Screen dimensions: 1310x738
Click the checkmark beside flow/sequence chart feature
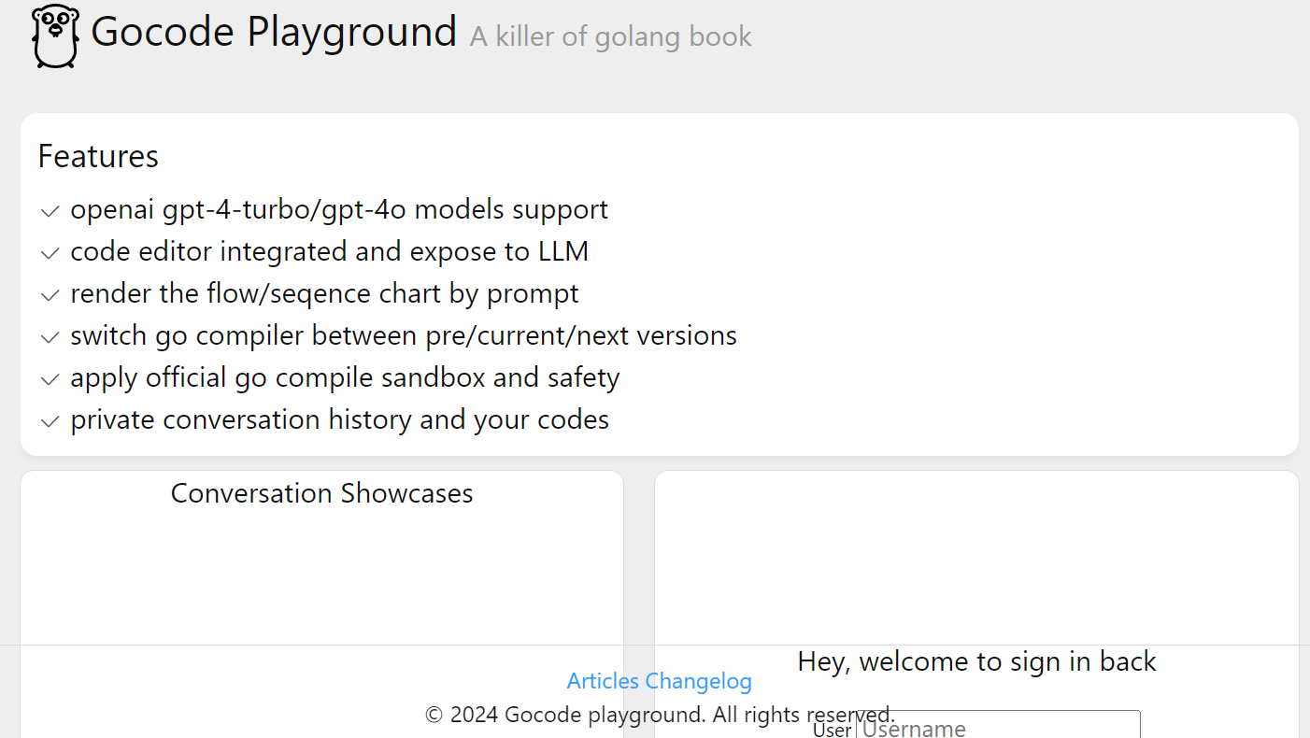point(49,295)
